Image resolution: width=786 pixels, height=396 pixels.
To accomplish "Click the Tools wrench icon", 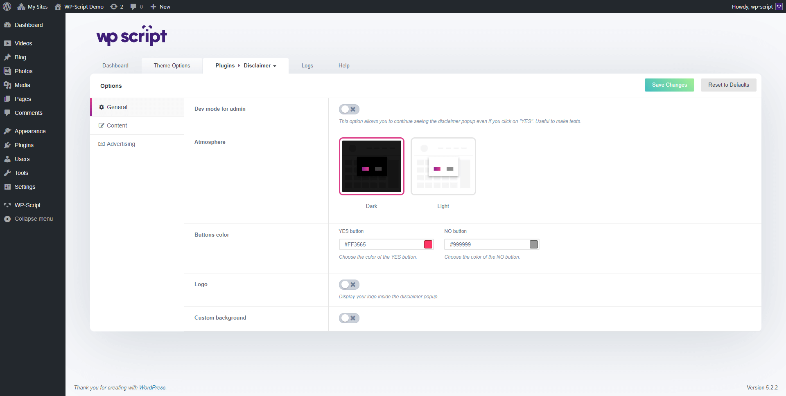I will point(7,173).
